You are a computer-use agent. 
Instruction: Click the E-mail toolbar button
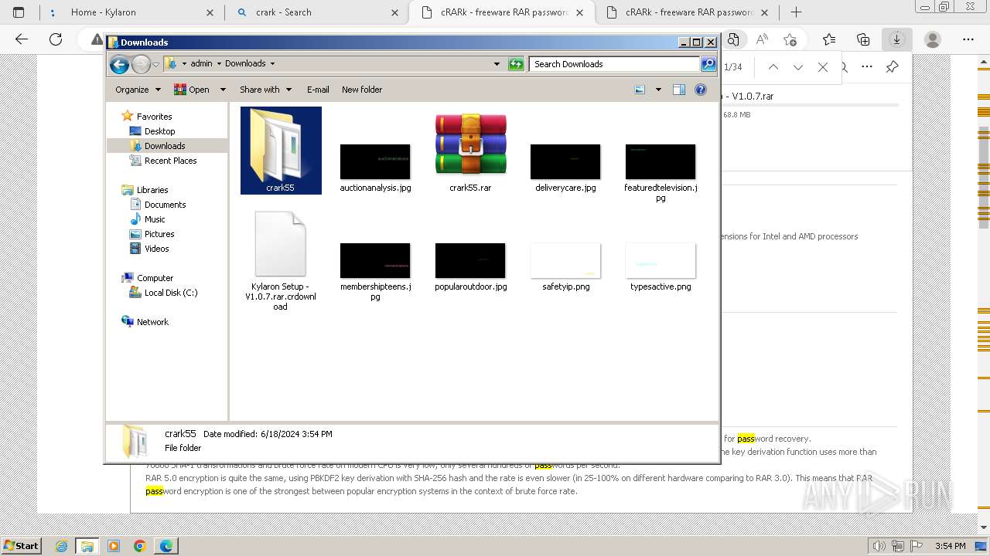(x=318, y=90)
